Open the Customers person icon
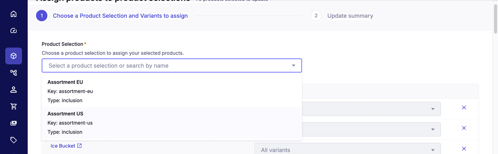The width and height of the screenshot is (498, 154). pos(14,90)
